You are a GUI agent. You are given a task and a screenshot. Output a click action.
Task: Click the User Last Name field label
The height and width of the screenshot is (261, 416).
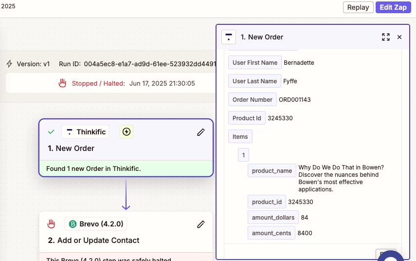(254, 81)
